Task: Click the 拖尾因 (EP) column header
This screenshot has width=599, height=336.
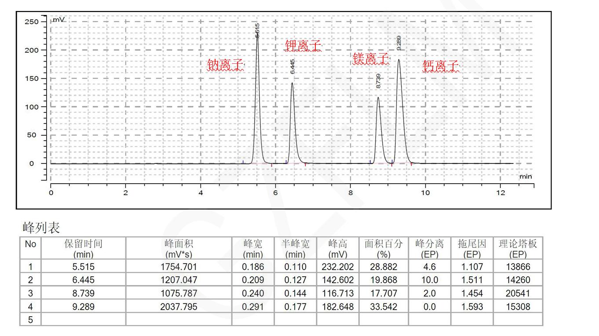Action: [471, 249]
